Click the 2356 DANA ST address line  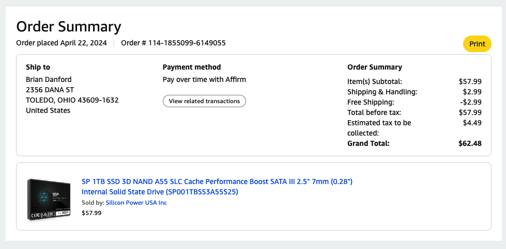click(50, 90)
